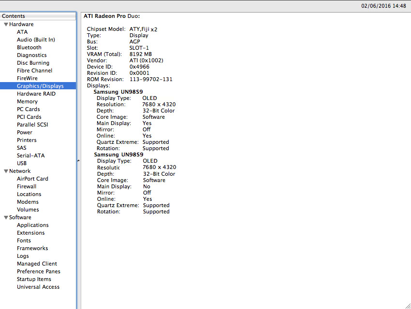
Task: Click Main Display value No
Action: point(147,186)
